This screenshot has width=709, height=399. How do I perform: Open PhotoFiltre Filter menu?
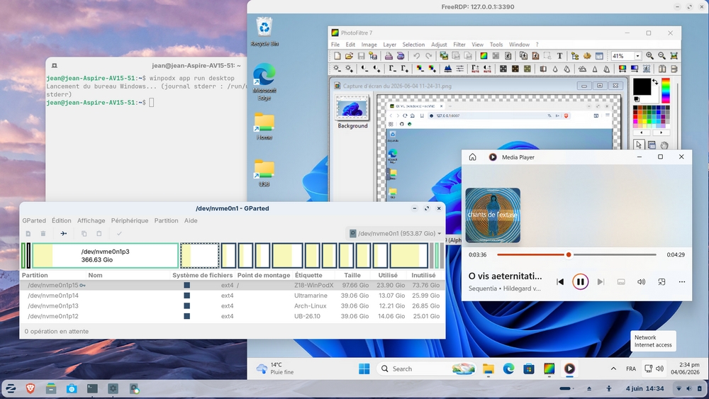[x=459, y=45]
